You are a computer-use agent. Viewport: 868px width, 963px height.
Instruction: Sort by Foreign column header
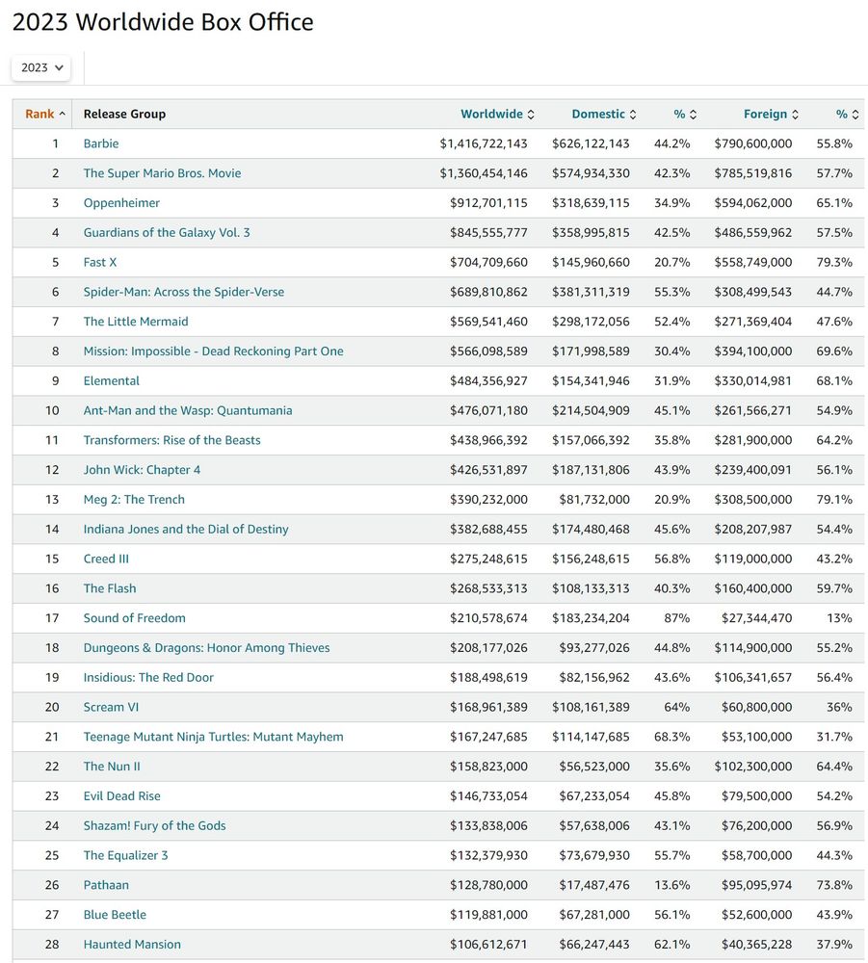[771, 115]
